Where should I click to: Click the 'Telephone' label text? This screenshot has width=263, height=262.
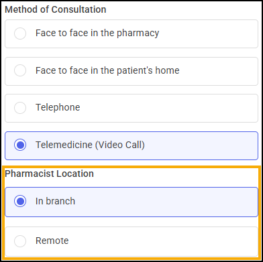click(58, 107)
